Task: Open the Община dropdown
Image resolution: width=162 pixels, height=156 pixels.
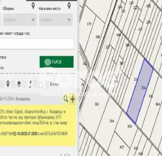Action: click(x=20, y=19)
